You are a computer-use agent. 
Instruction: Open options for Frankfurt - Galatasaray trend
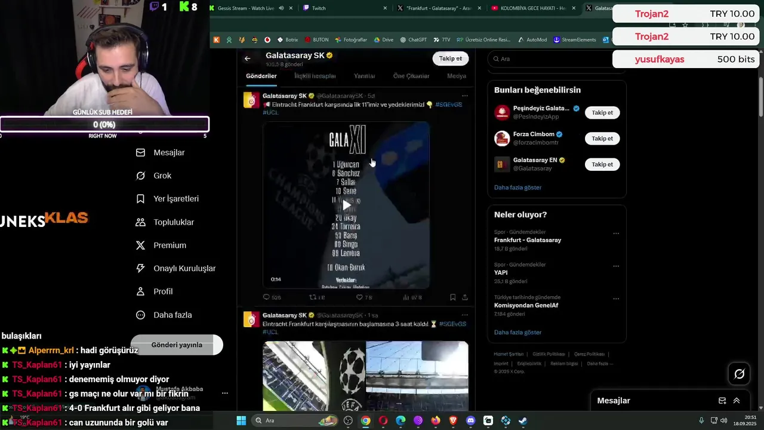coord(616,234)
